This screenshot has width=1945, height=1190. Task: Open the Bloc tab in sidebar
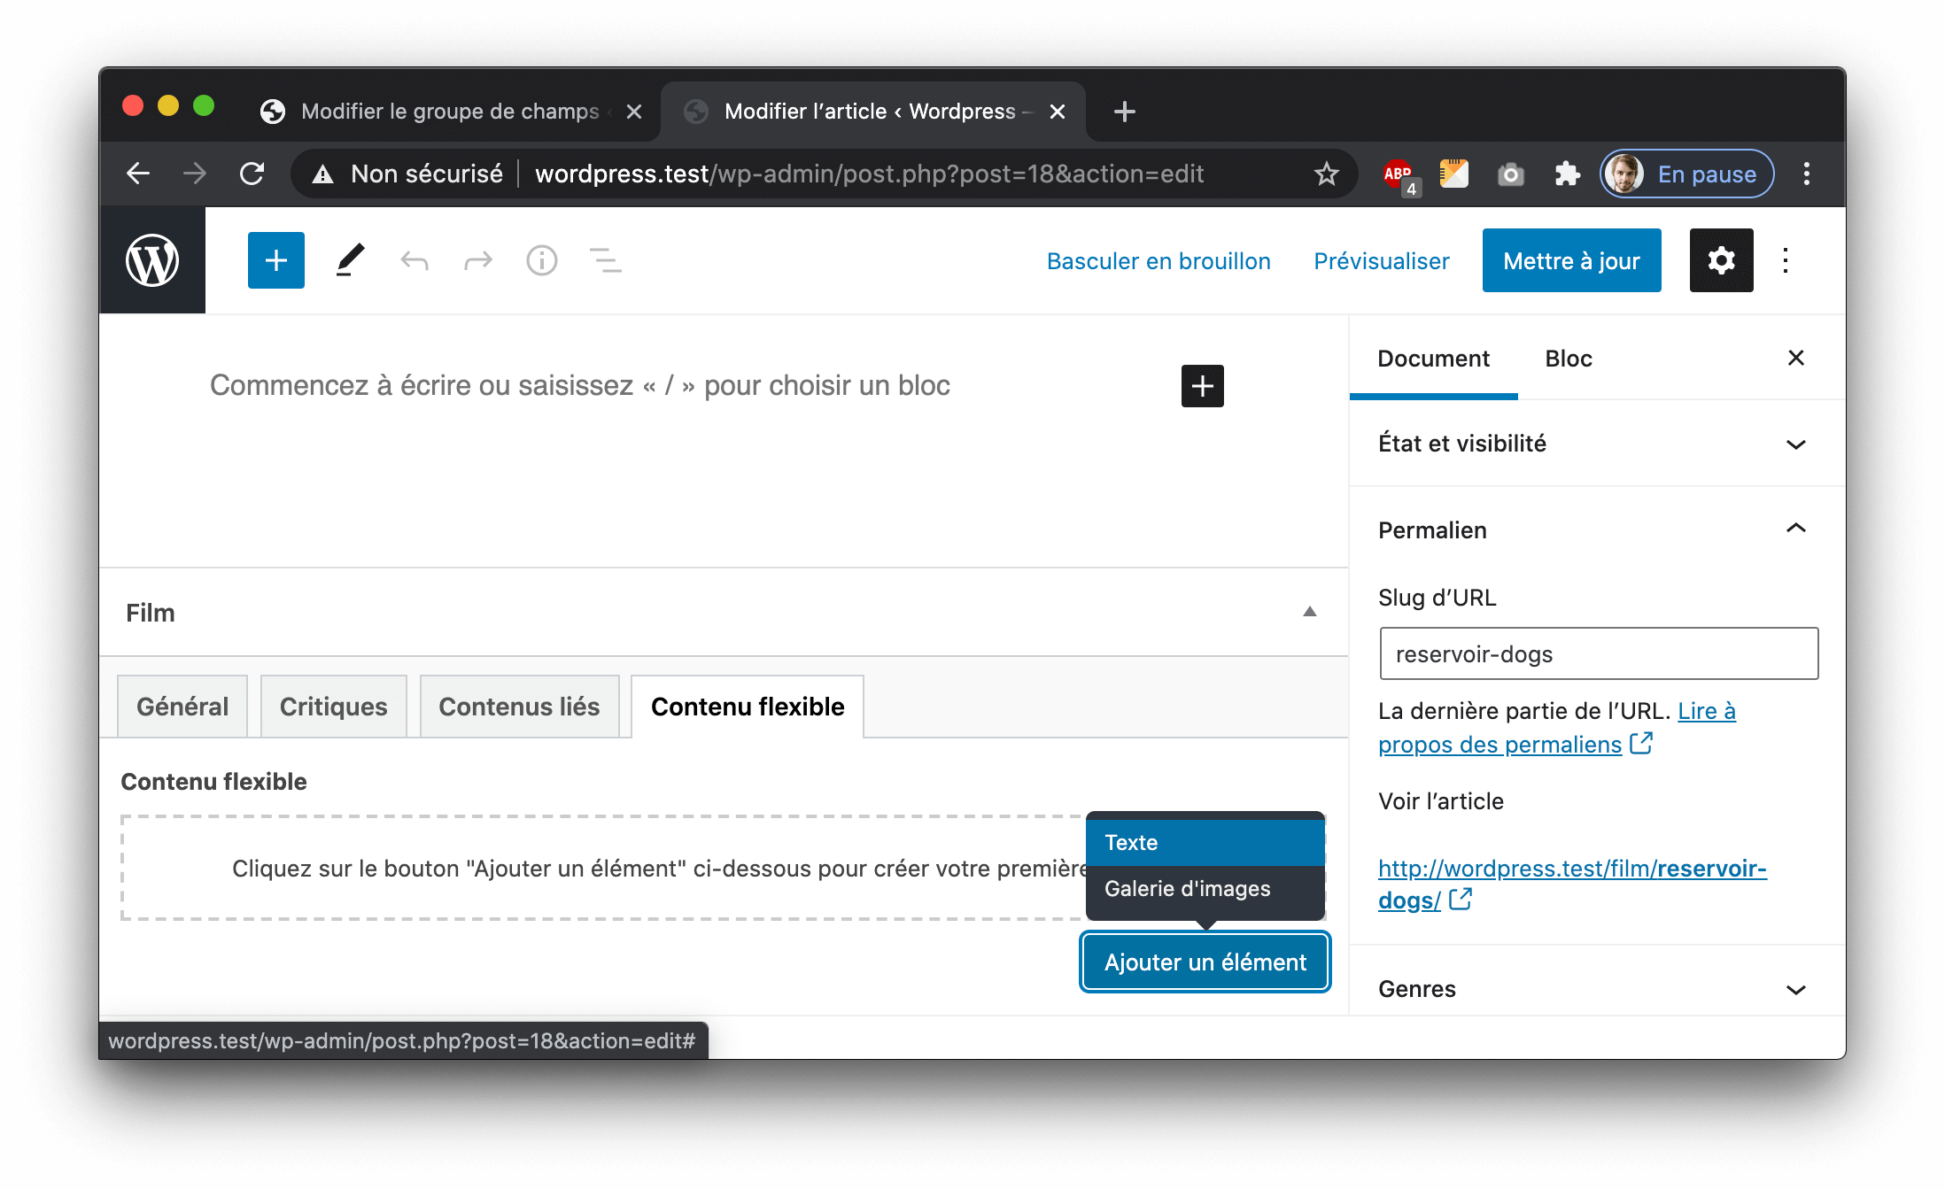click(x=1568, y=359)
